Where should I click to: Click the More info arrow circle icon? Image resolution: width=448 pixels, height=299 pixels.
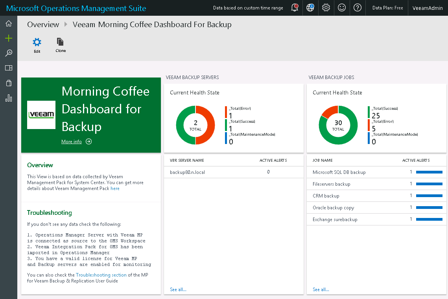[89, 142]
